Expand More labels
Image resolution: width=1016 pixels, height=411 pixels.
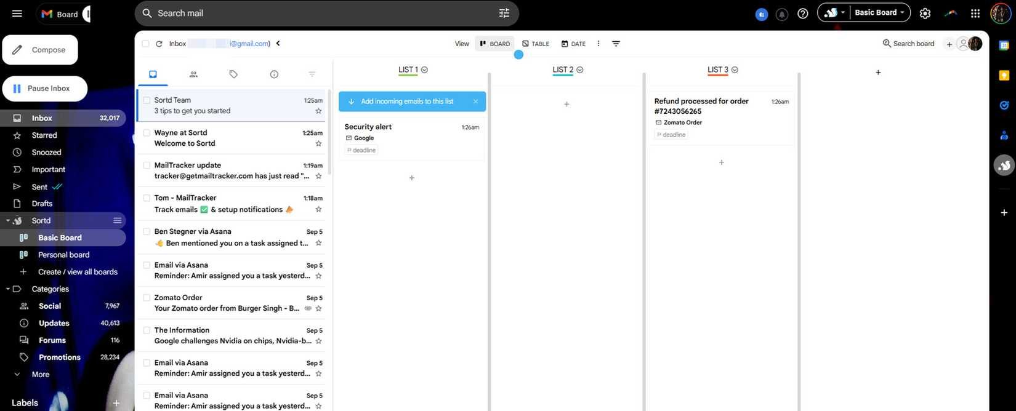pos(40,374)
